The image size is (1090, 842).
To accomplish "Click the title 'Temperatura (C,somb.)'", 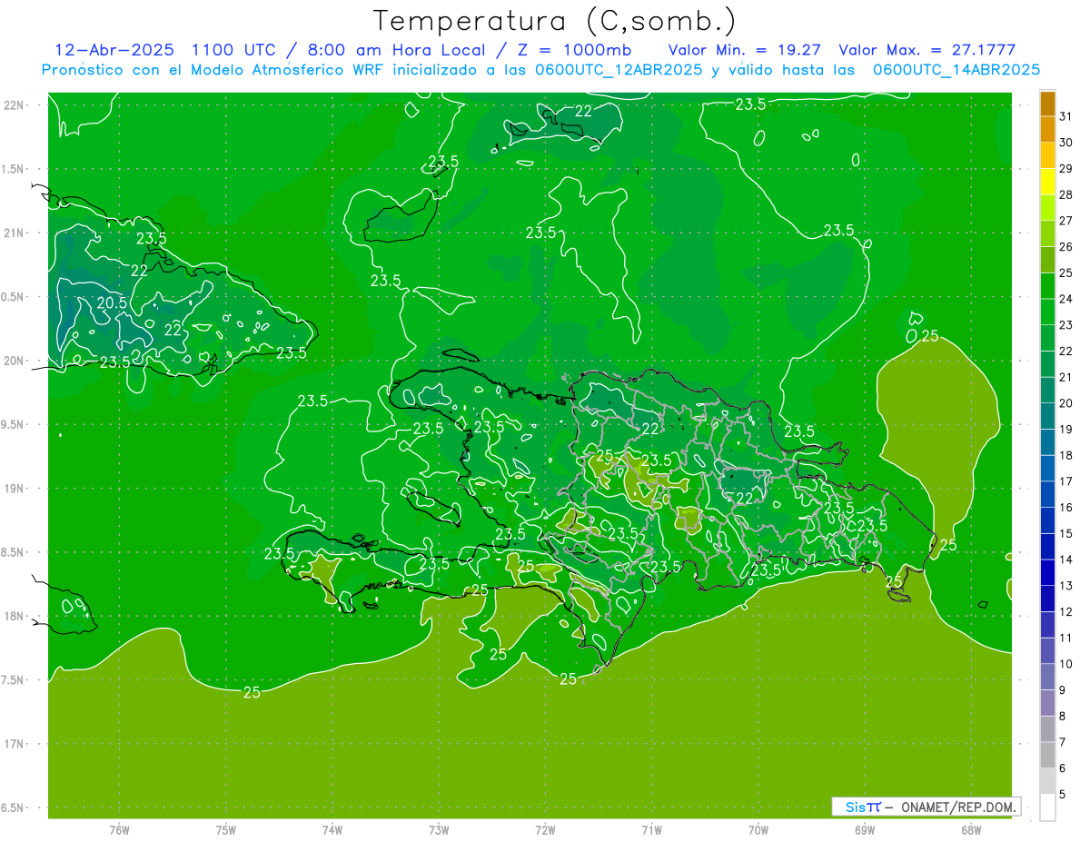I will [555, 21].
